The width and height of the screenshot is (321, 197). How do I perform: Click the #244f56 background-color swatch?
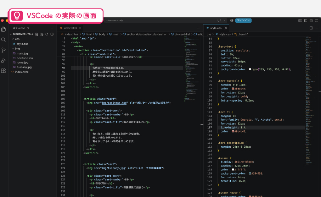pos(250,174)
